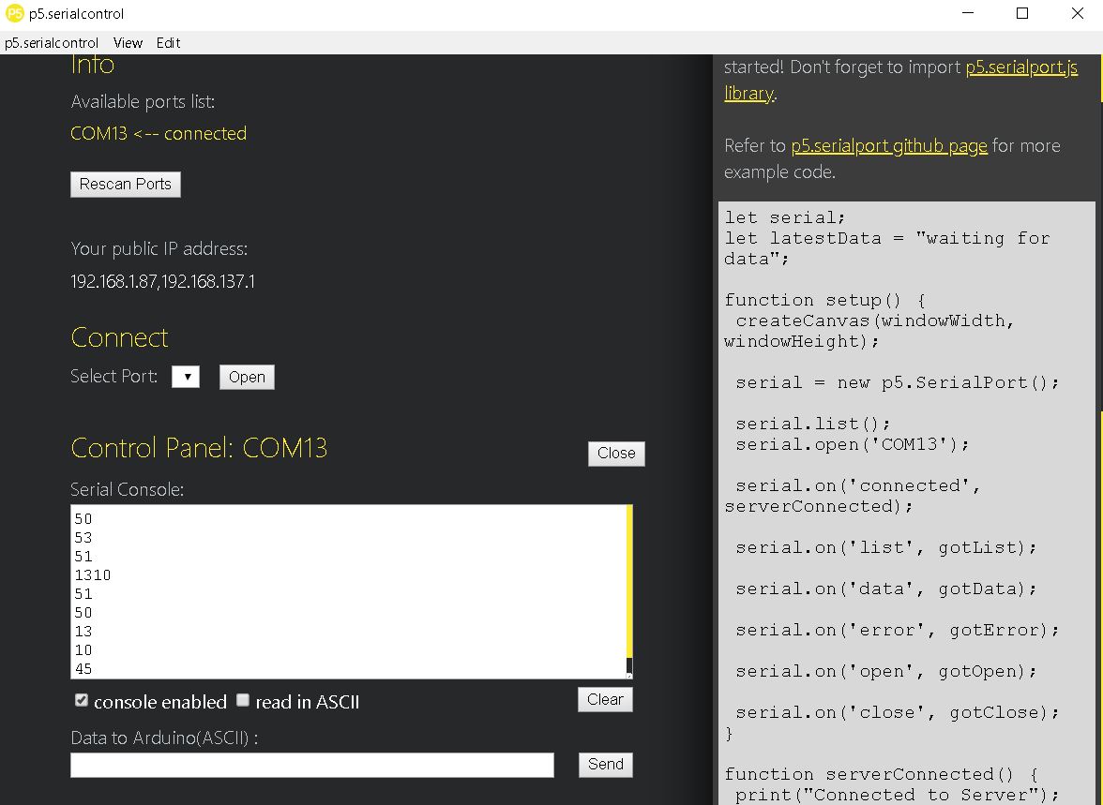Close the COM13 control panel
1103x805 pixels.
point(616,453)
